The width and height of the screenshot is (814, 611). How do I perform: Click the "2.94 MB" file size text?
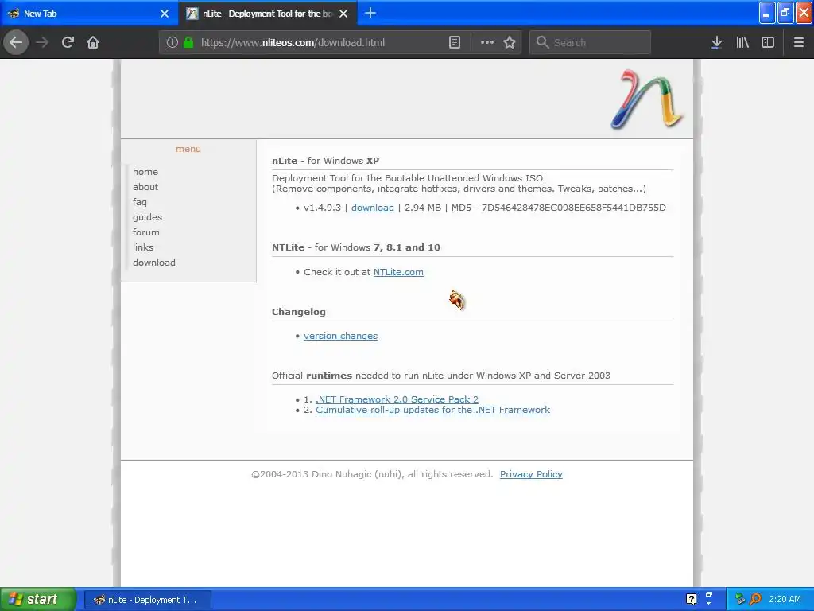click(x=423, y=208)
